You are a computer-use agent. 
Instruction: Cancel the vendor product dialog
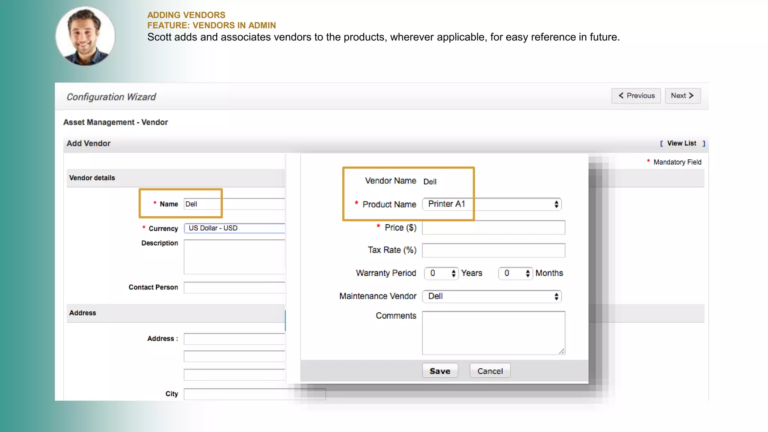(x=490, y=371)
